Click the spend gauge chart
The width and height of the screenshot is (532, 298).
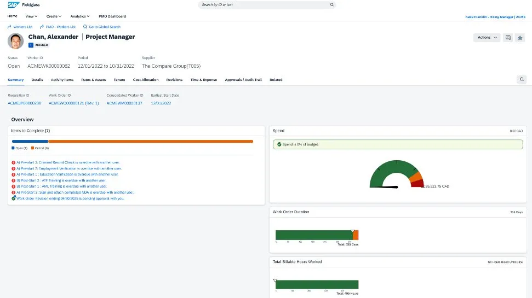point(397,174)
